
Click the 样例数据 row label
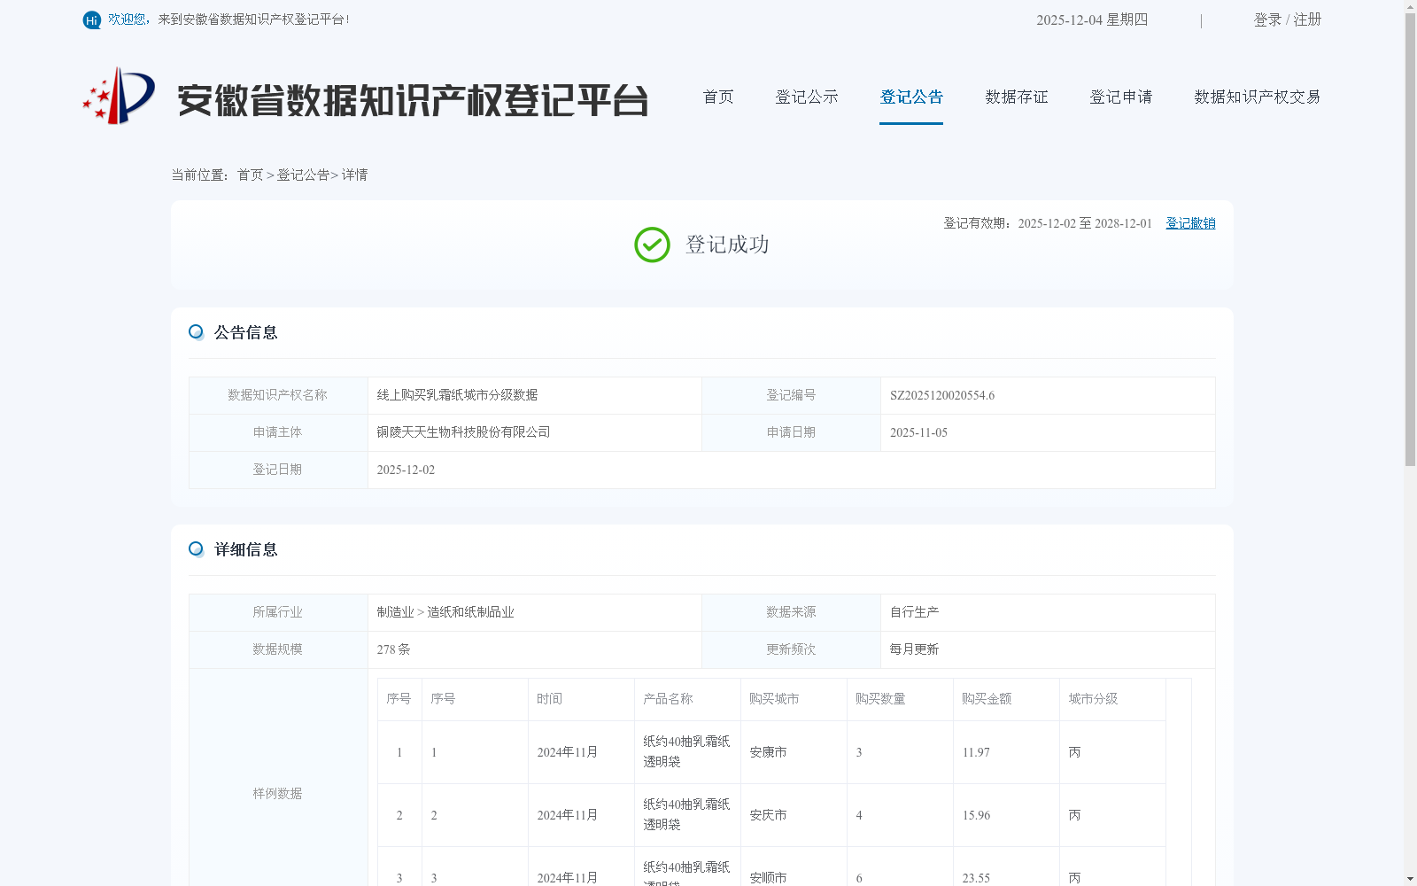click(278, 794)
